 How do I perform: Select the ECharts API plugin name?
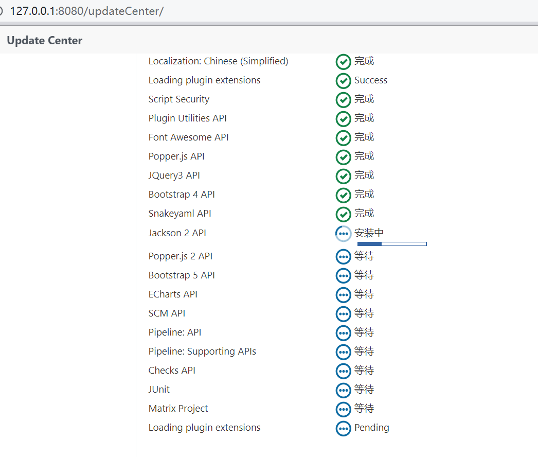pyautogui.click(x=173, y=294)
